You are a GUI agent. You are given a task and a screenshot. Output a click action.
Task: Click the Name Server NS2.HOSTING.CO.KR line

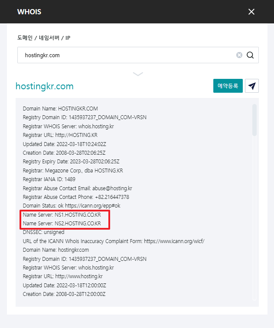point(62,224)
